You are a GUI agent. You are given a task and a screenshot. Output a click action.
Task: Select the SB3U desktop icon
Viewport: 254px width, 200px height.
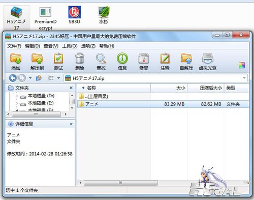(74, 15)
